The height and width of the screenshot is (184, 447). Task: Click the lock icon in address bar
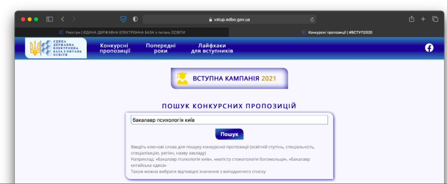pos(211,20)
